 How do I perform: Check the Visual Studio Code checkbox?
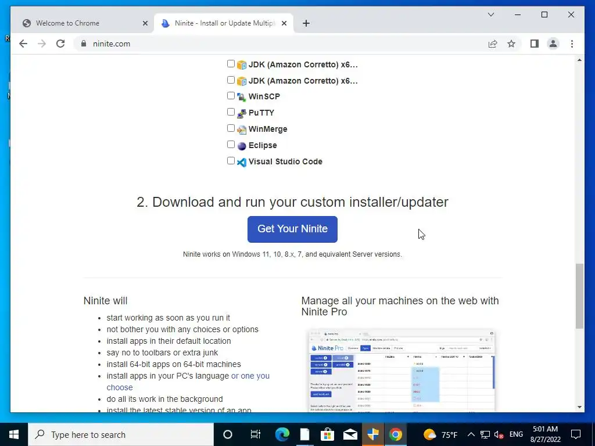pos(231,161)
